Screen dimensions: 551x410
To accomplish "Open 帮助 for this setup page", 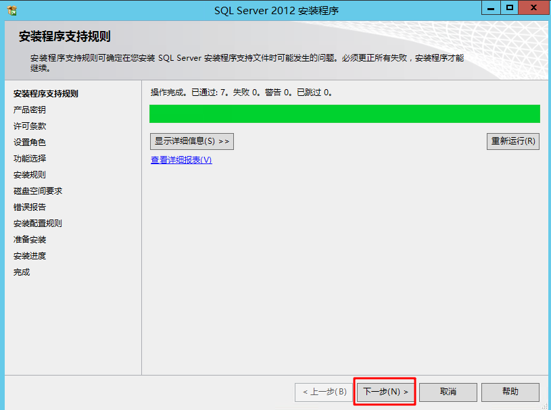I will click(x=510, y=392).
